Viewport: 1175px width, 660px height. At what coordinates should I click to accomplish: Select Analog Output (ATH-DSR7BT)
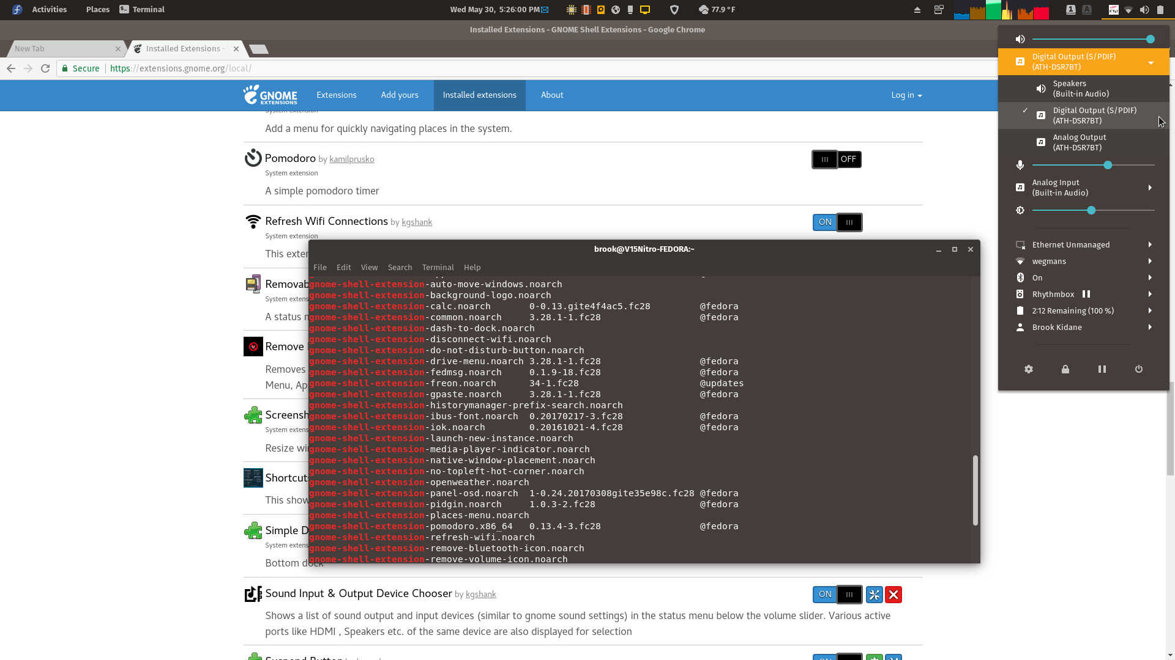(x=1084, y=142)
